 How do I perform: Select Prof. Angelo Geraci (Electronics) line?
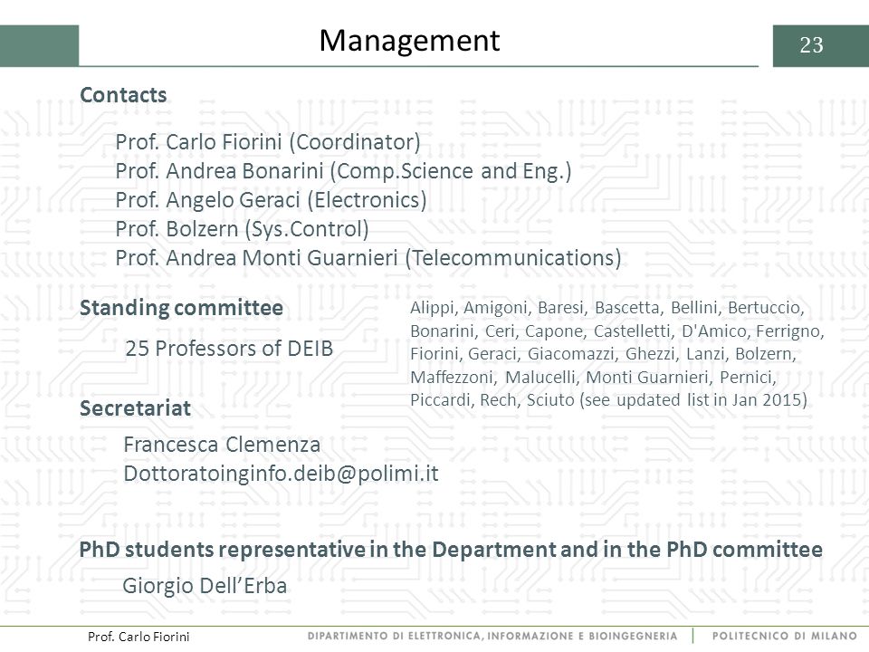click(x=271, y=199)
